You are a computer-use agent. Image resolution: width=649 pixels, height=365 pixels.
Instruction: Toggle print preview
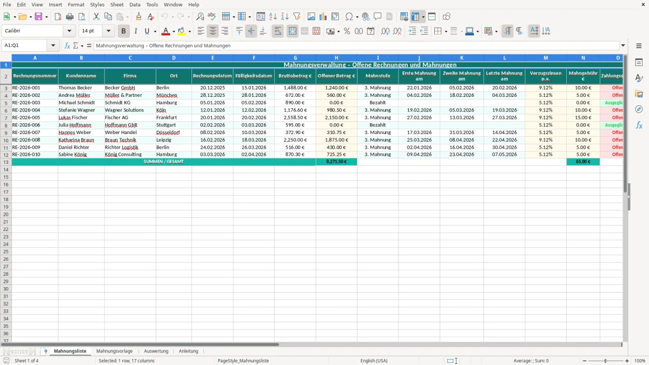(82, 17)
